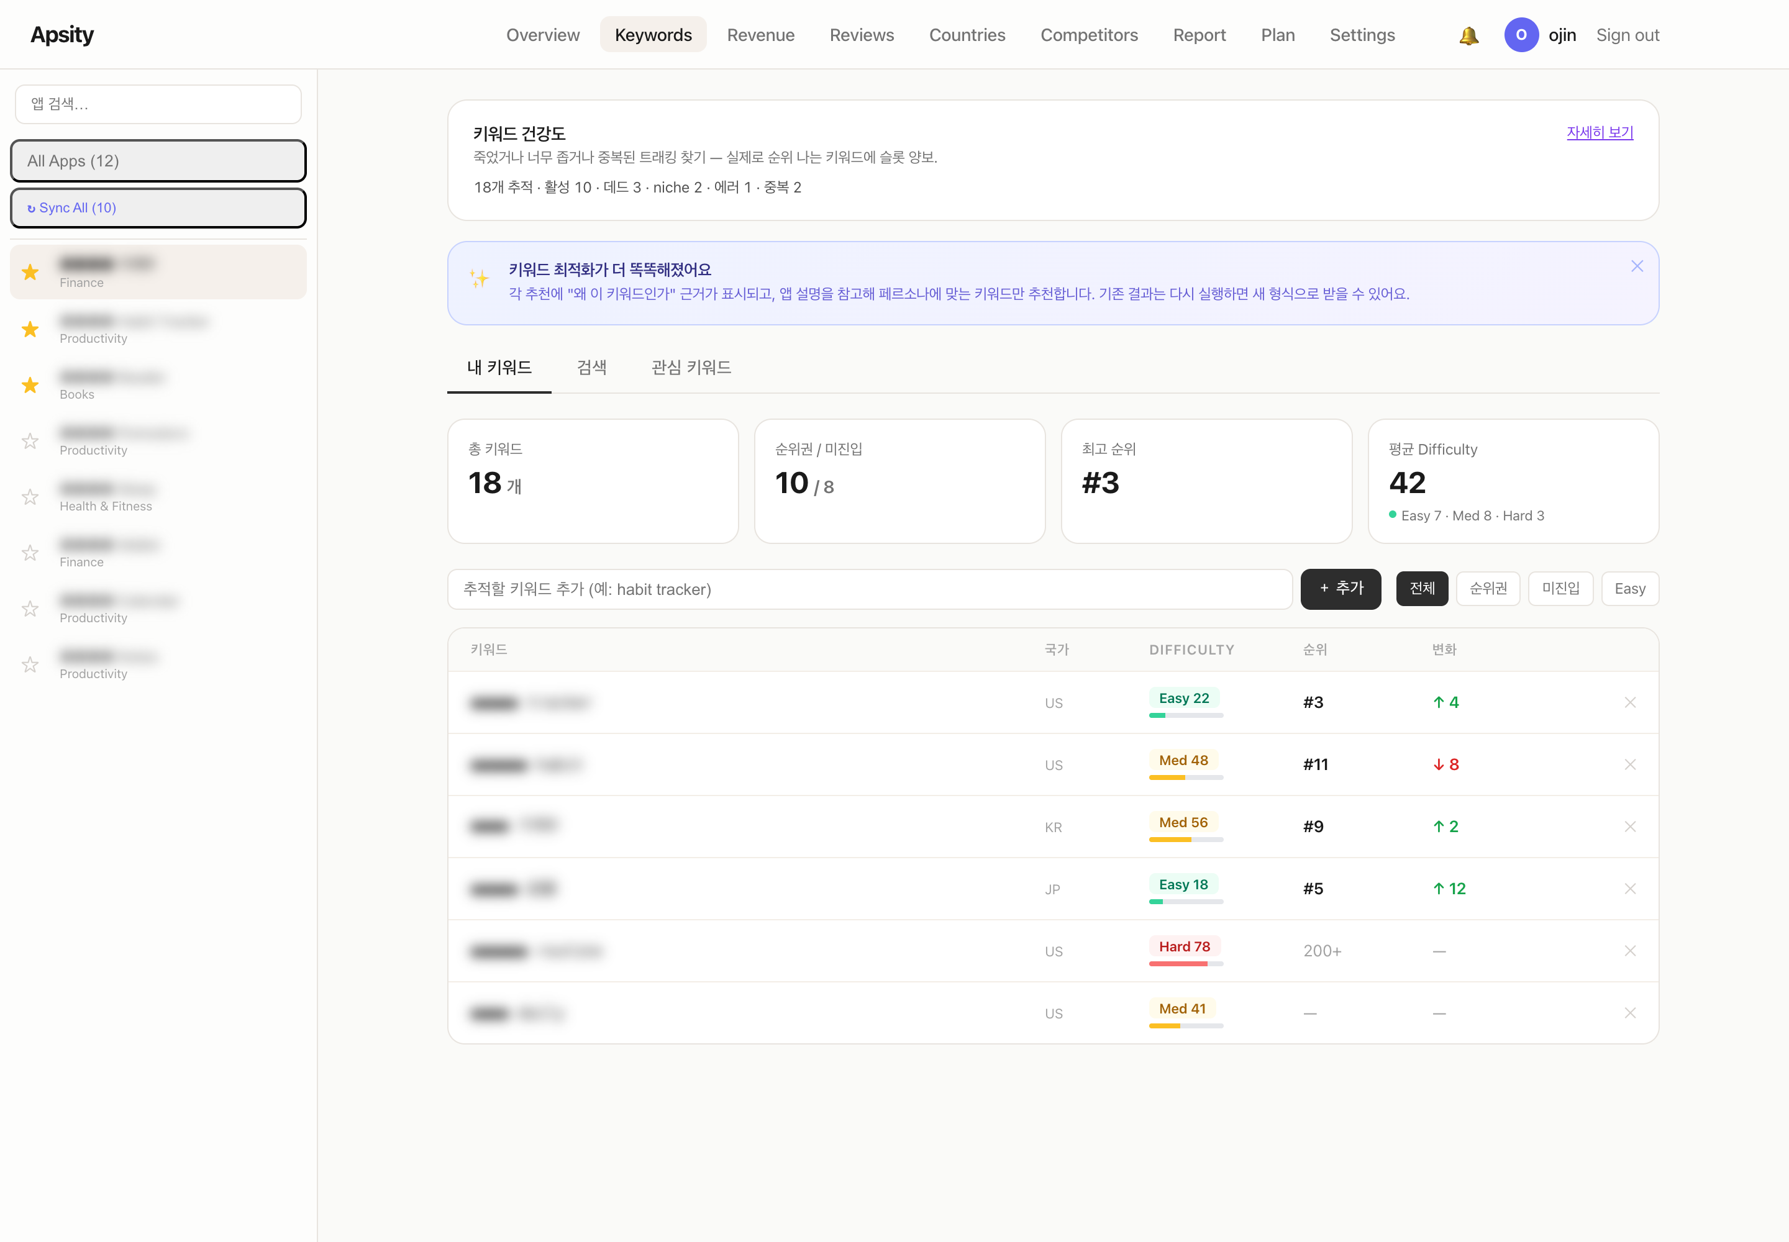Toggle the favorite star on the first Finance app
This screenshot has height=1242, width=1789.
tap(30, 273)
